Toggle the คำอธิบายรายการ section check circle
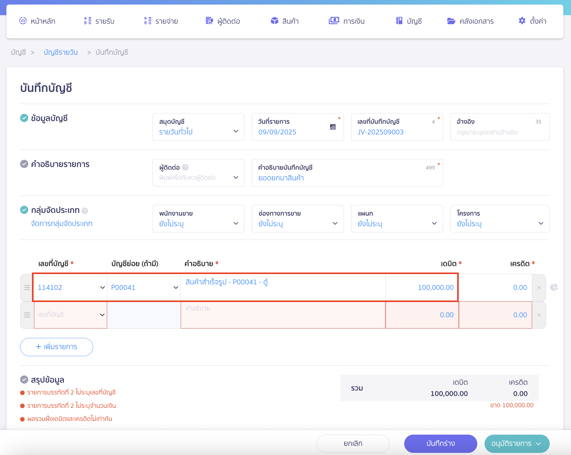571x455 pixels. coord(24,164)
